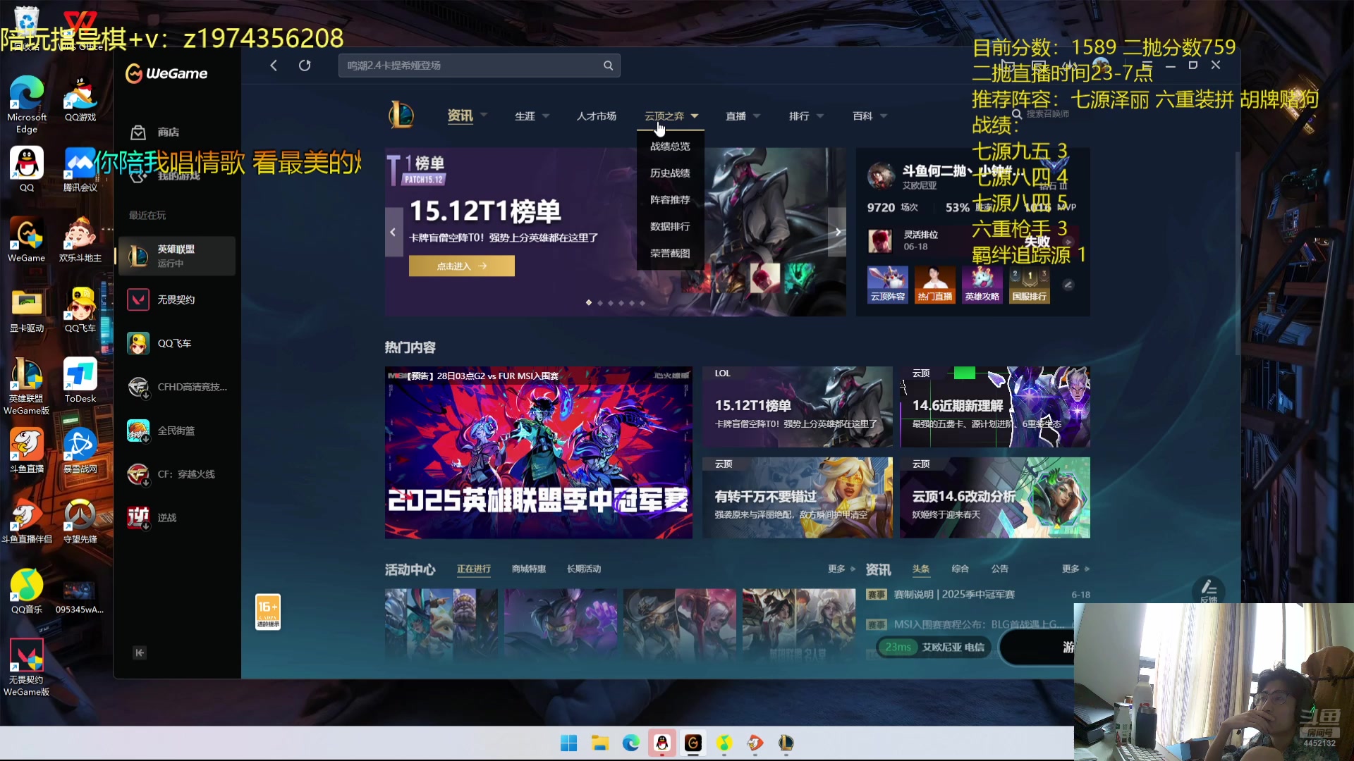The height and width of the screenshot is (761, 1354).
Task: Click the 斗鱼何二抛 profile avatar
Action: 881,175
